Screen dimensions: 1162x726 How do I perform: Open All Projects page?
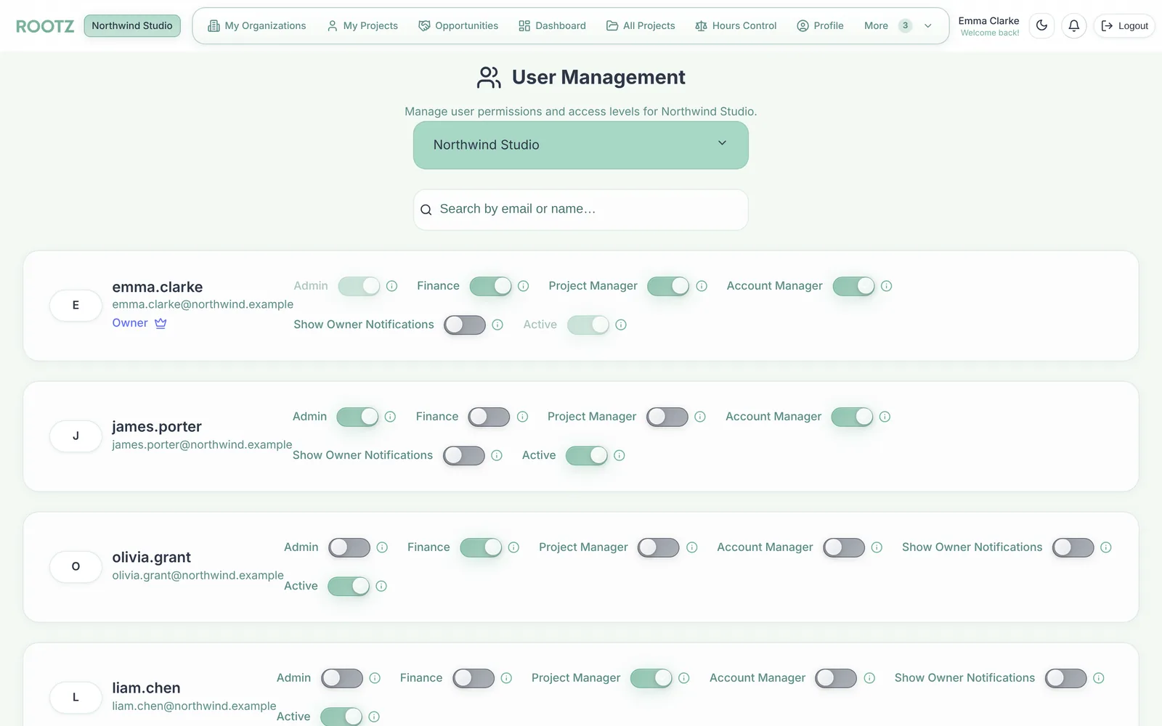pos(641,25)
